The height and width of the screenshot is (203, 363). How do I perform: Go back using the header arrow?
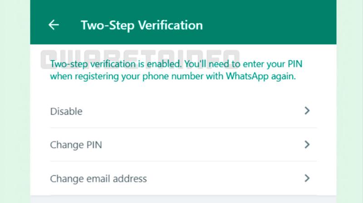click(54, 25)
